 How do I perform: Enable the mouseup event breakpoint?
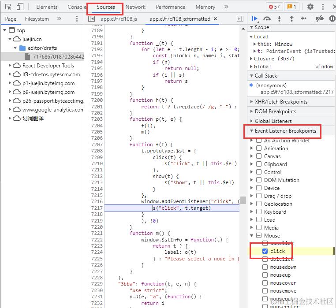pos(265,275)
